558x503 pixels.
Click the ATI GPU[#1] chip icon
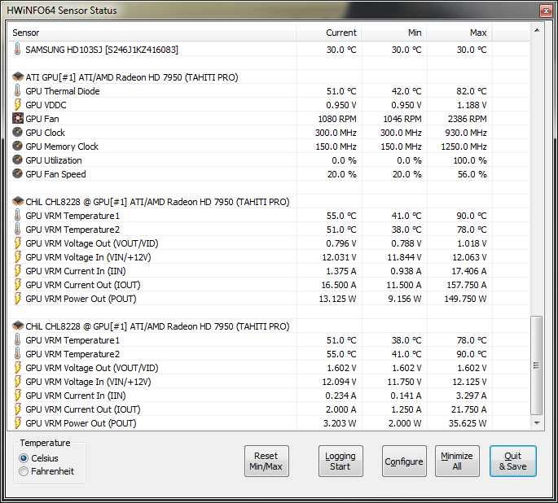18,77
